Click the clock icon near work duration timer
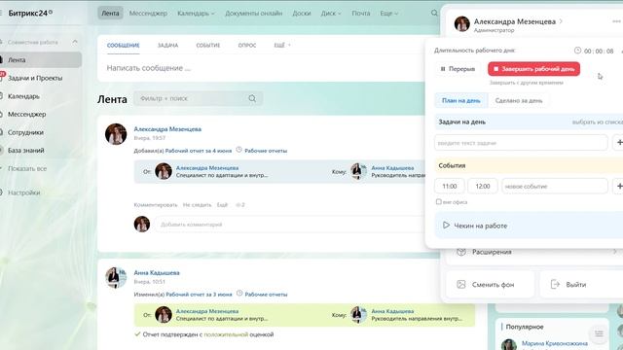 577,51
